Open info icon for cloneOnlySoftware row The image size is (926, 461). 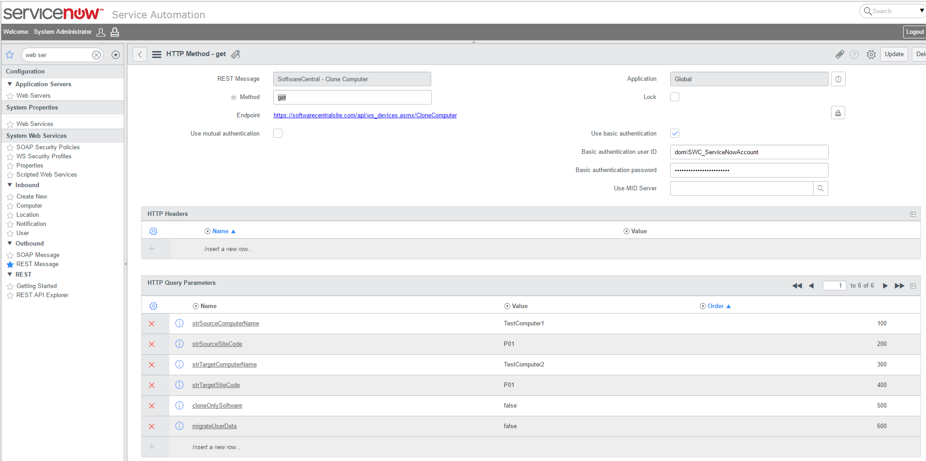click(180, 405)
